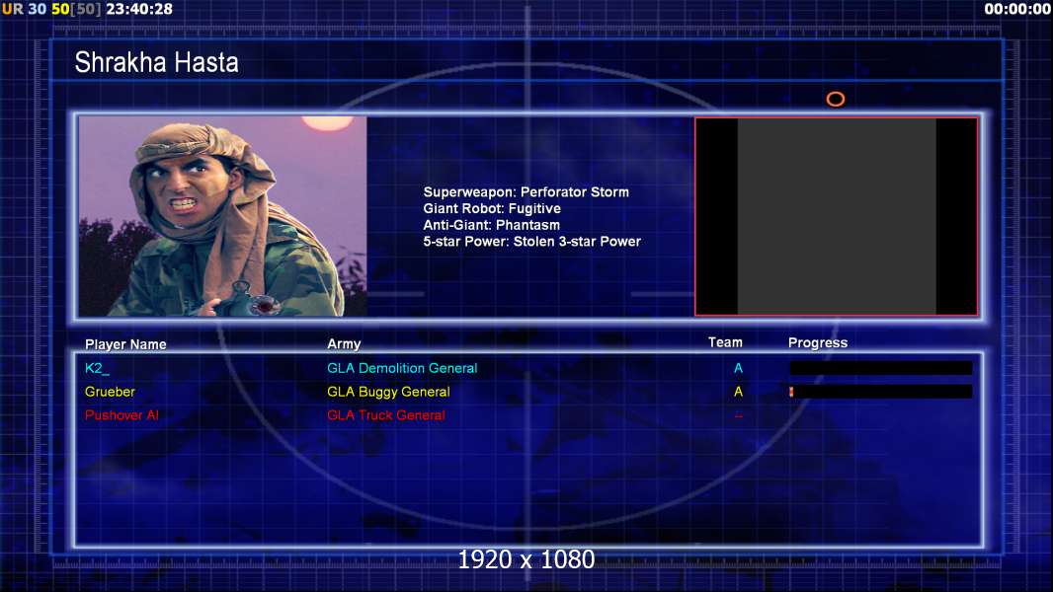
Task: Click the Team column header
Action: pos(725,342)
